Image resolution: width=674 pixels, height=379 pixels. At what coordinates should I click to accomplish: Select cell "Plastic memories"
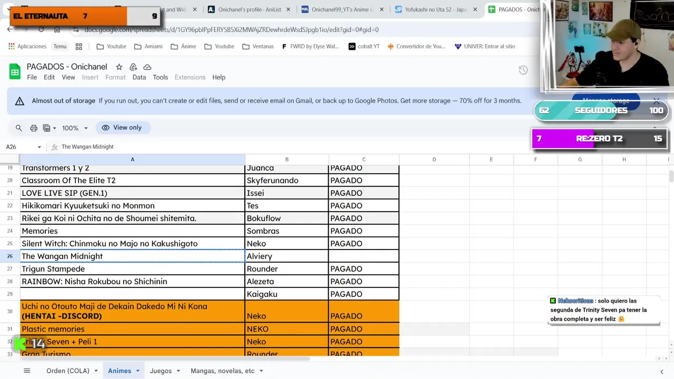click(x=132, y=329)
